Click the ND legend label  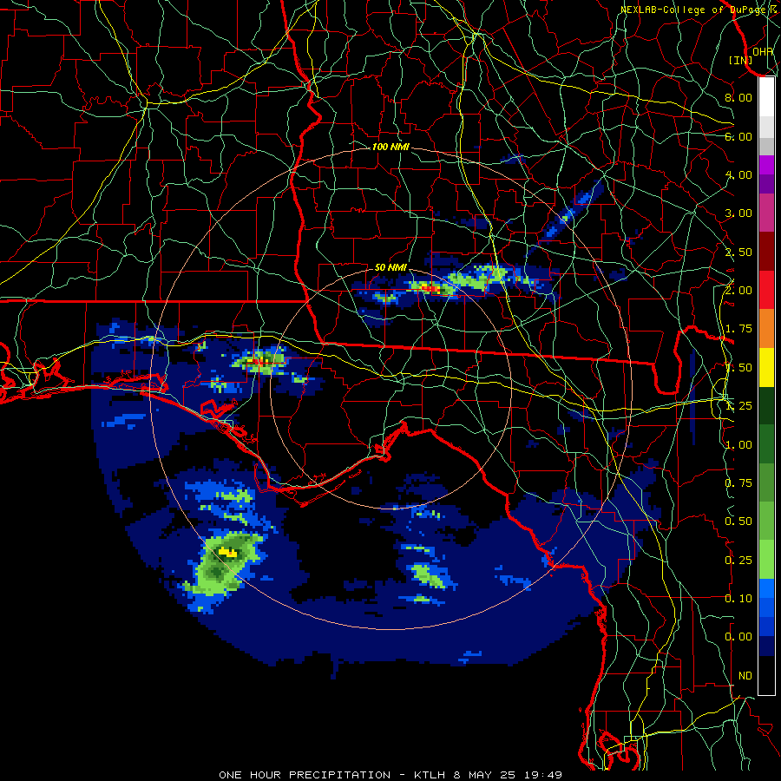click(745, 676)
